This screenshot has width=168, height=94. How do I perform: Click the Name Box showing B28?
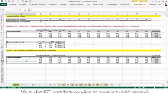point(6,10)
